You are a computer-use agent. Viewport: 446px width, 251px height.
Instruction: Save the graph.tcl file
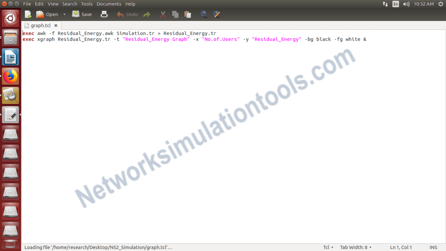(82, 14)
